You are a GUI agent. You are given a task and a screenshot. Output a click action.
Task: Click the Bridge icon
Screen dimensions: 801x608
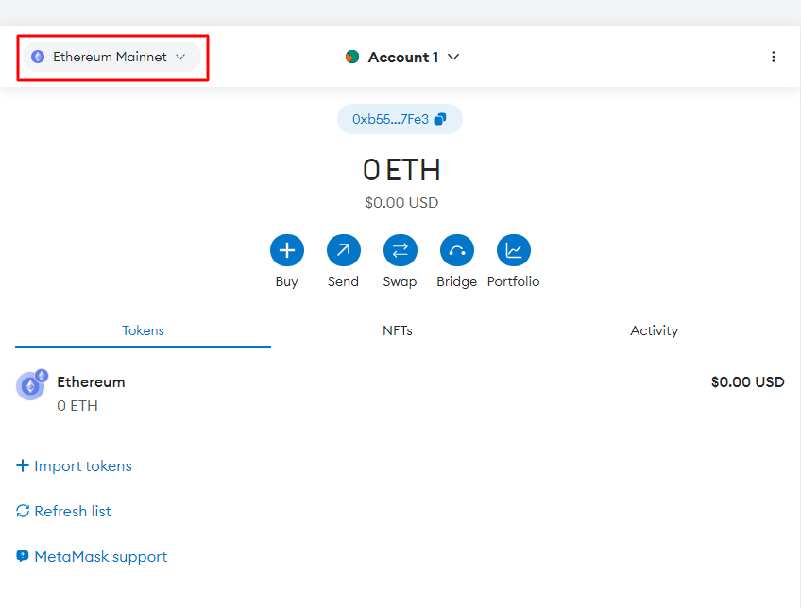click(x=457, y=250)
